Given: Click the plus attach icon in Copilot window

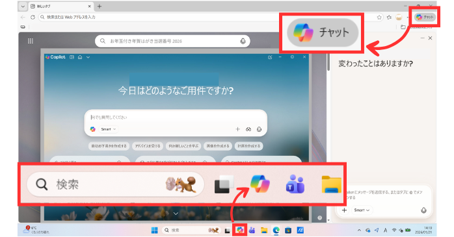Looking at the screenshot, I should click(237, 129).
